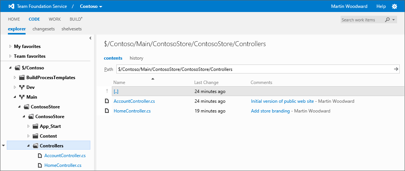Open Controllers row context menu arrow
The height and width of the screenshot is (171, 405).
pyautogui.click(x=3, y=145)
